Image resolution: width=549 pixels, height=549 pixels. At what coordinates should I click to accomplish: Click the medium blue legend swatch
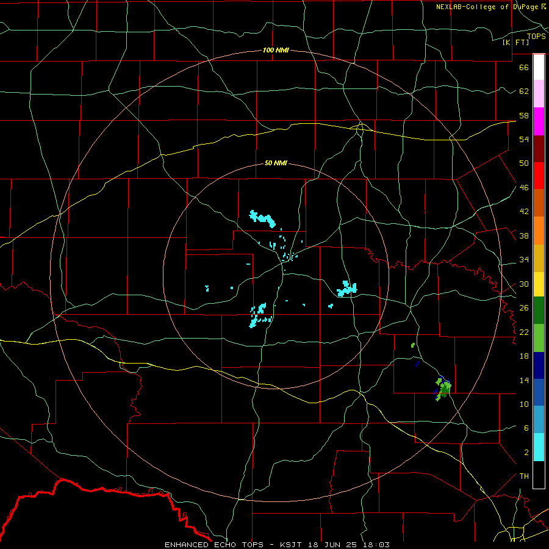(539, 392)
